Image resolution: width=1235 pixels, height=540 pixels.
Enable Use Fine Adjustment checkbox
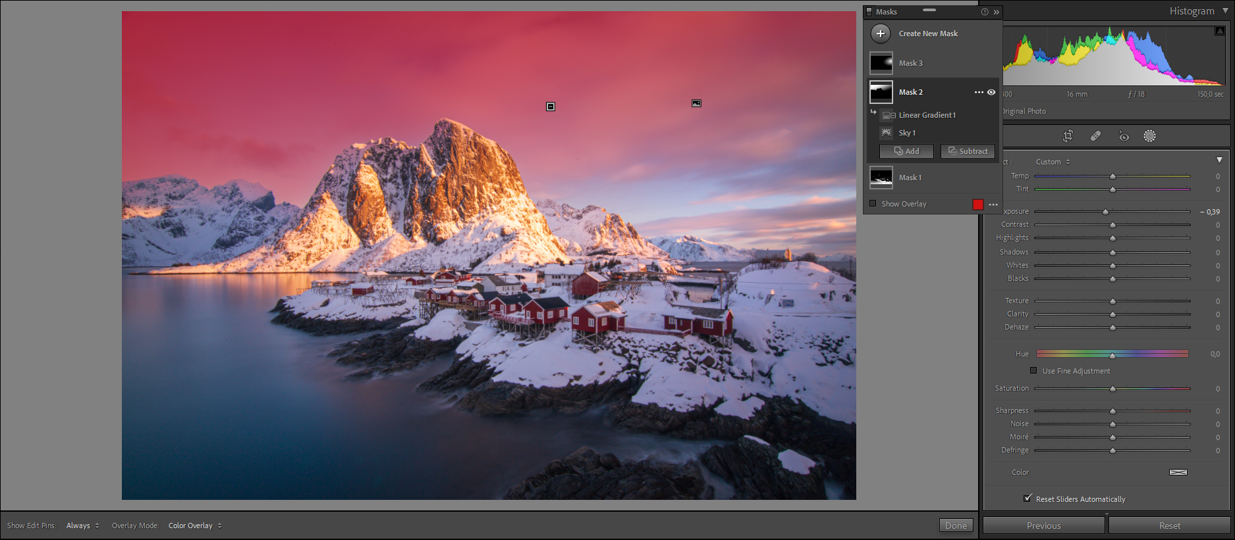tap(1033, 370)
